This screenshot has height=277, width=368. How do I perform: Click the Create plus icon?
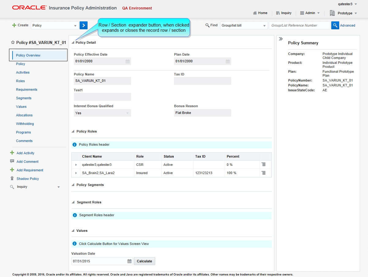pyautogui.click(x=15, y=25)
